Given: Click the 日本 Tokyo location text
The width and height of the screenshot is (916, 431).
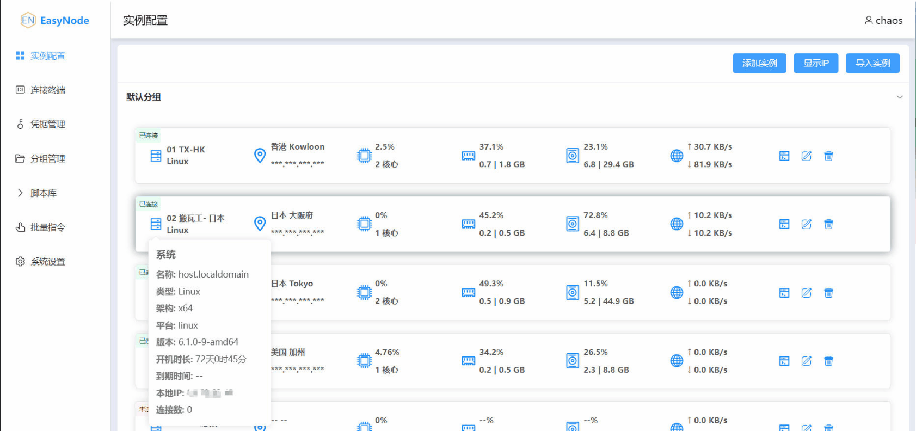Looking at the screenshot, I should click(292, 284).
